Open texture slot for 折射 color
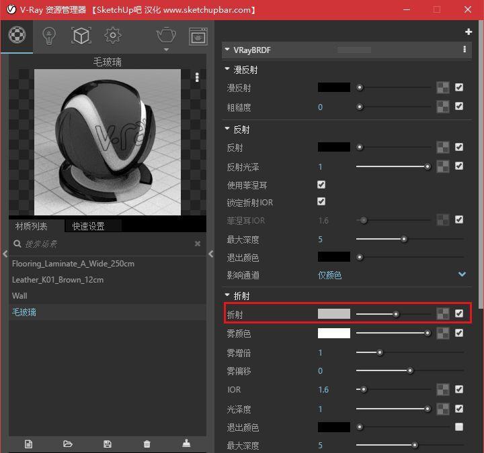The height and width of the screenshot is (453, 484). [x=443, y=313]
